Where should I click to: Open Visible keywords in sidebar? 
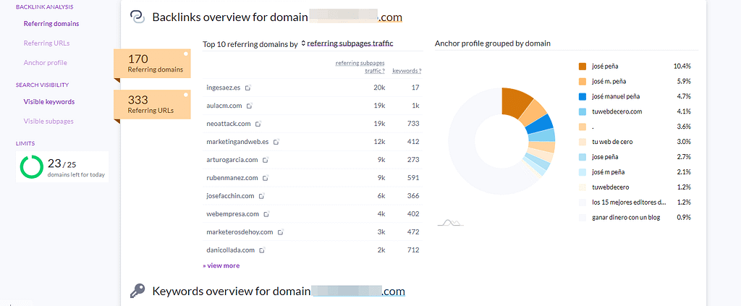pyautogui.click(x=49, y=101)
